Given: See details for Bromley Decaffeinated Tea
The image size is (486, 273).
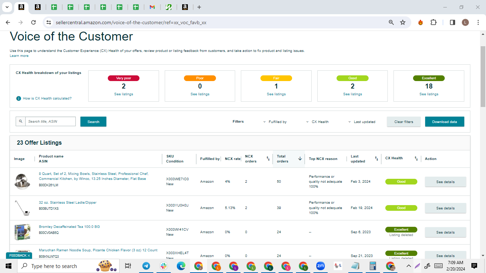Looking at the screenshot, I should (x=445, y=232).
